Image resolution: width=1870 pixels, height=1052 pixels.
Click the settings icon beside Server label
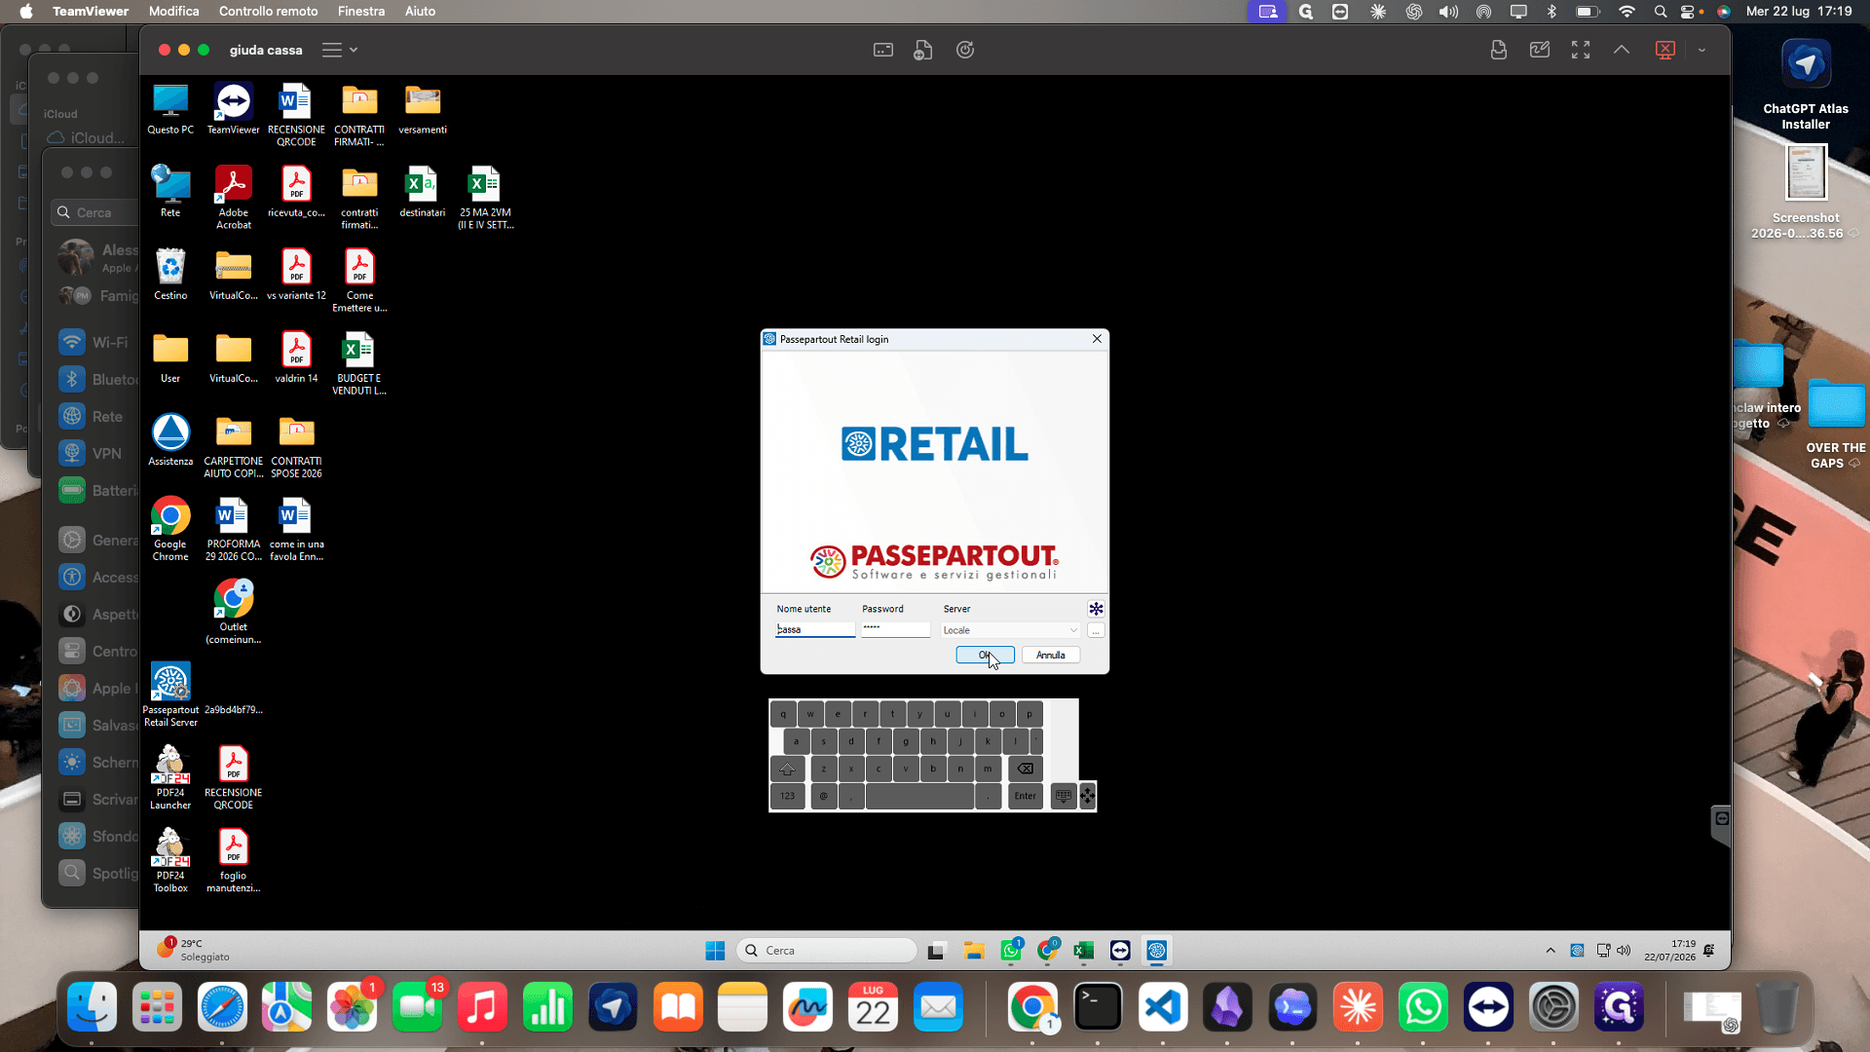[1096, 609]
